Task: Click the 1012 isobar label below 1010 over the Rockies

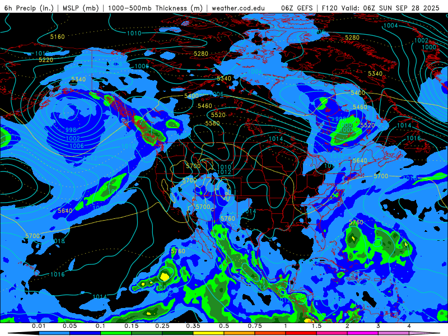Action: click(224, 172)
